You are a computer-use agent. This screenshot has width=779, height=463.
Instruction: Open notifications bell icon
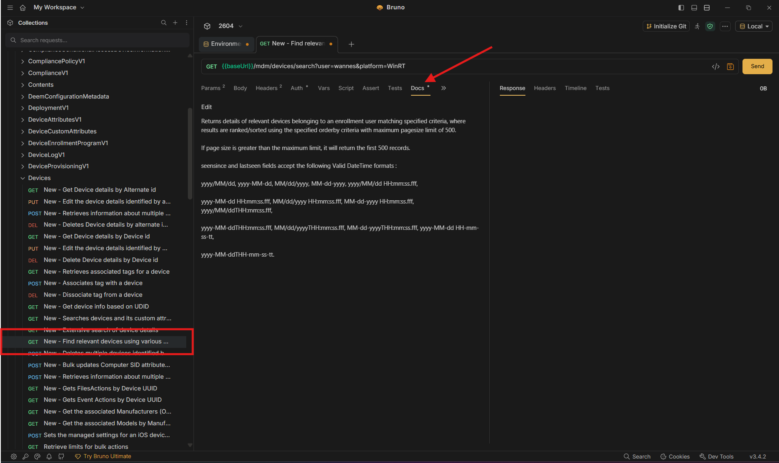tap(49, 457)
